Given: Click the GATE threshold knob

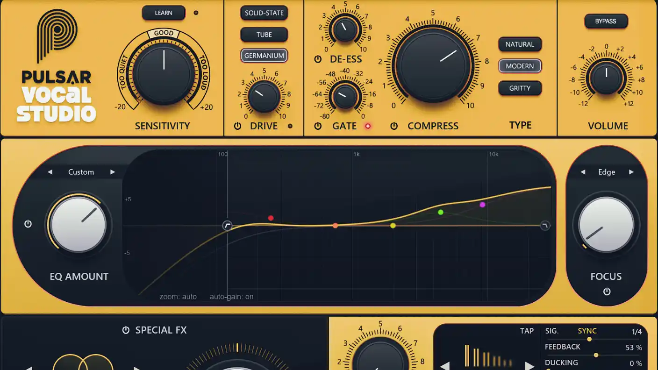Looking at the screenshot, I should pos(345,96).
